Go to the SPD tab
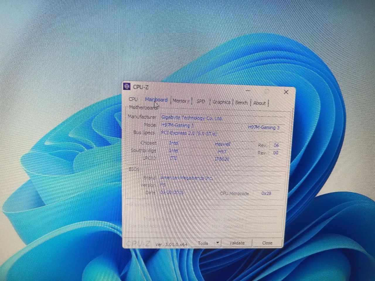The width and height of the screenshot is (375, 281). pyautogui.click(x=201, y=101)
